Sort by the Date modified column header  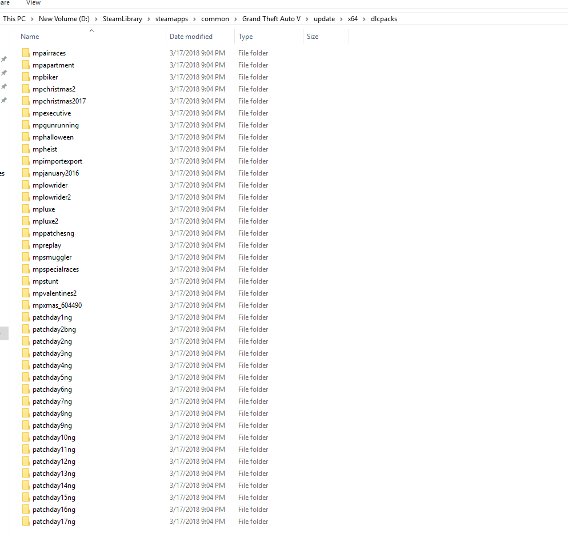191,37
